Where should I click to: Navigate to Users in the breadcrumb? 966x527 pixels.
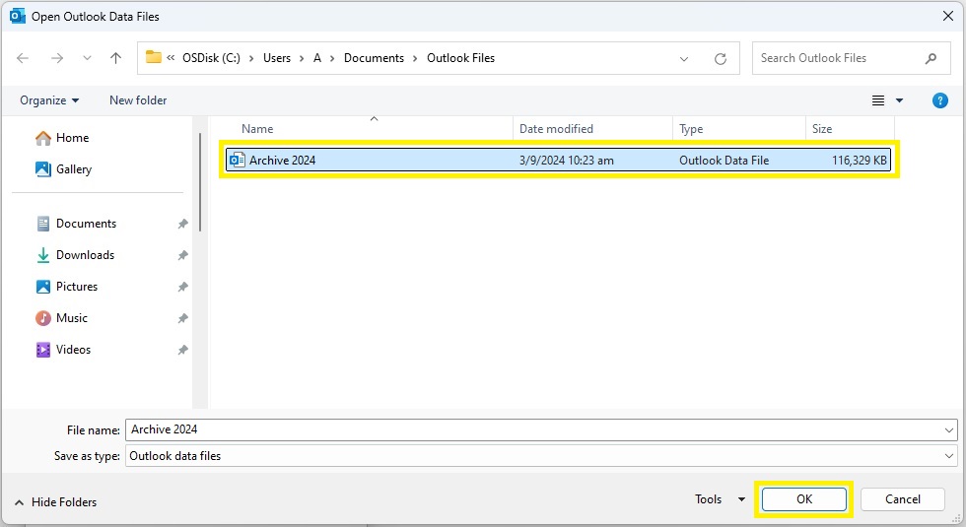click(x=277, y=58)
